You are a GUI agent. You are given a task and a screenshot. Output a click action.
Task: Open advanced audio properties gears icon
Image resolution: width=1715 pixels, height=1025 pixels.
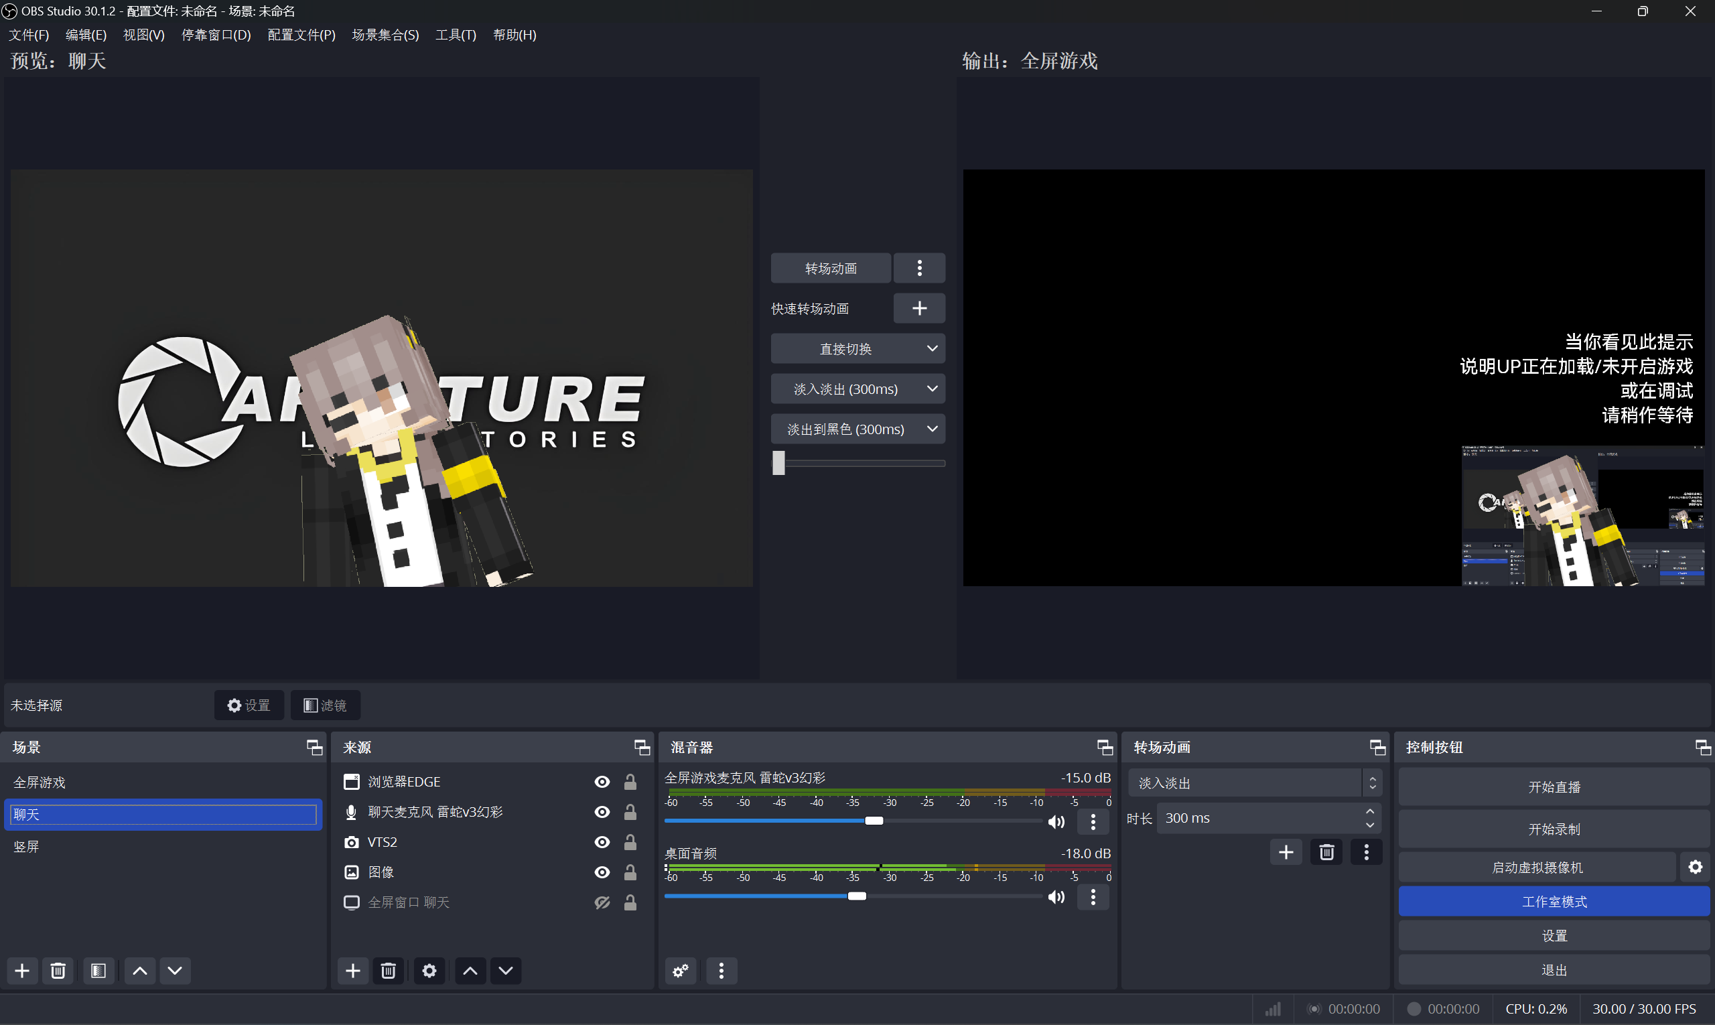coord(681,971)
